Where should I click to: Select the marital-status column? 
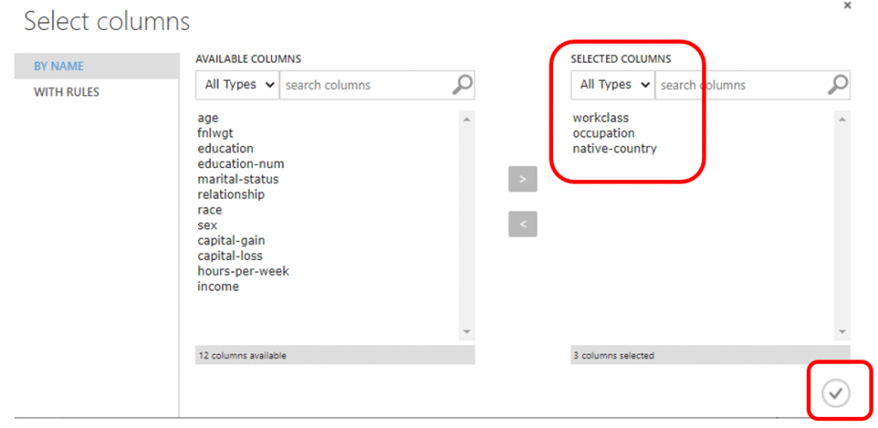[x=238, y=179]
